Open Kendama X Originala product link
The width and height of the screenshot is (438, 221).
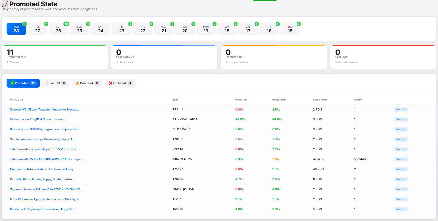pos(42,209)
